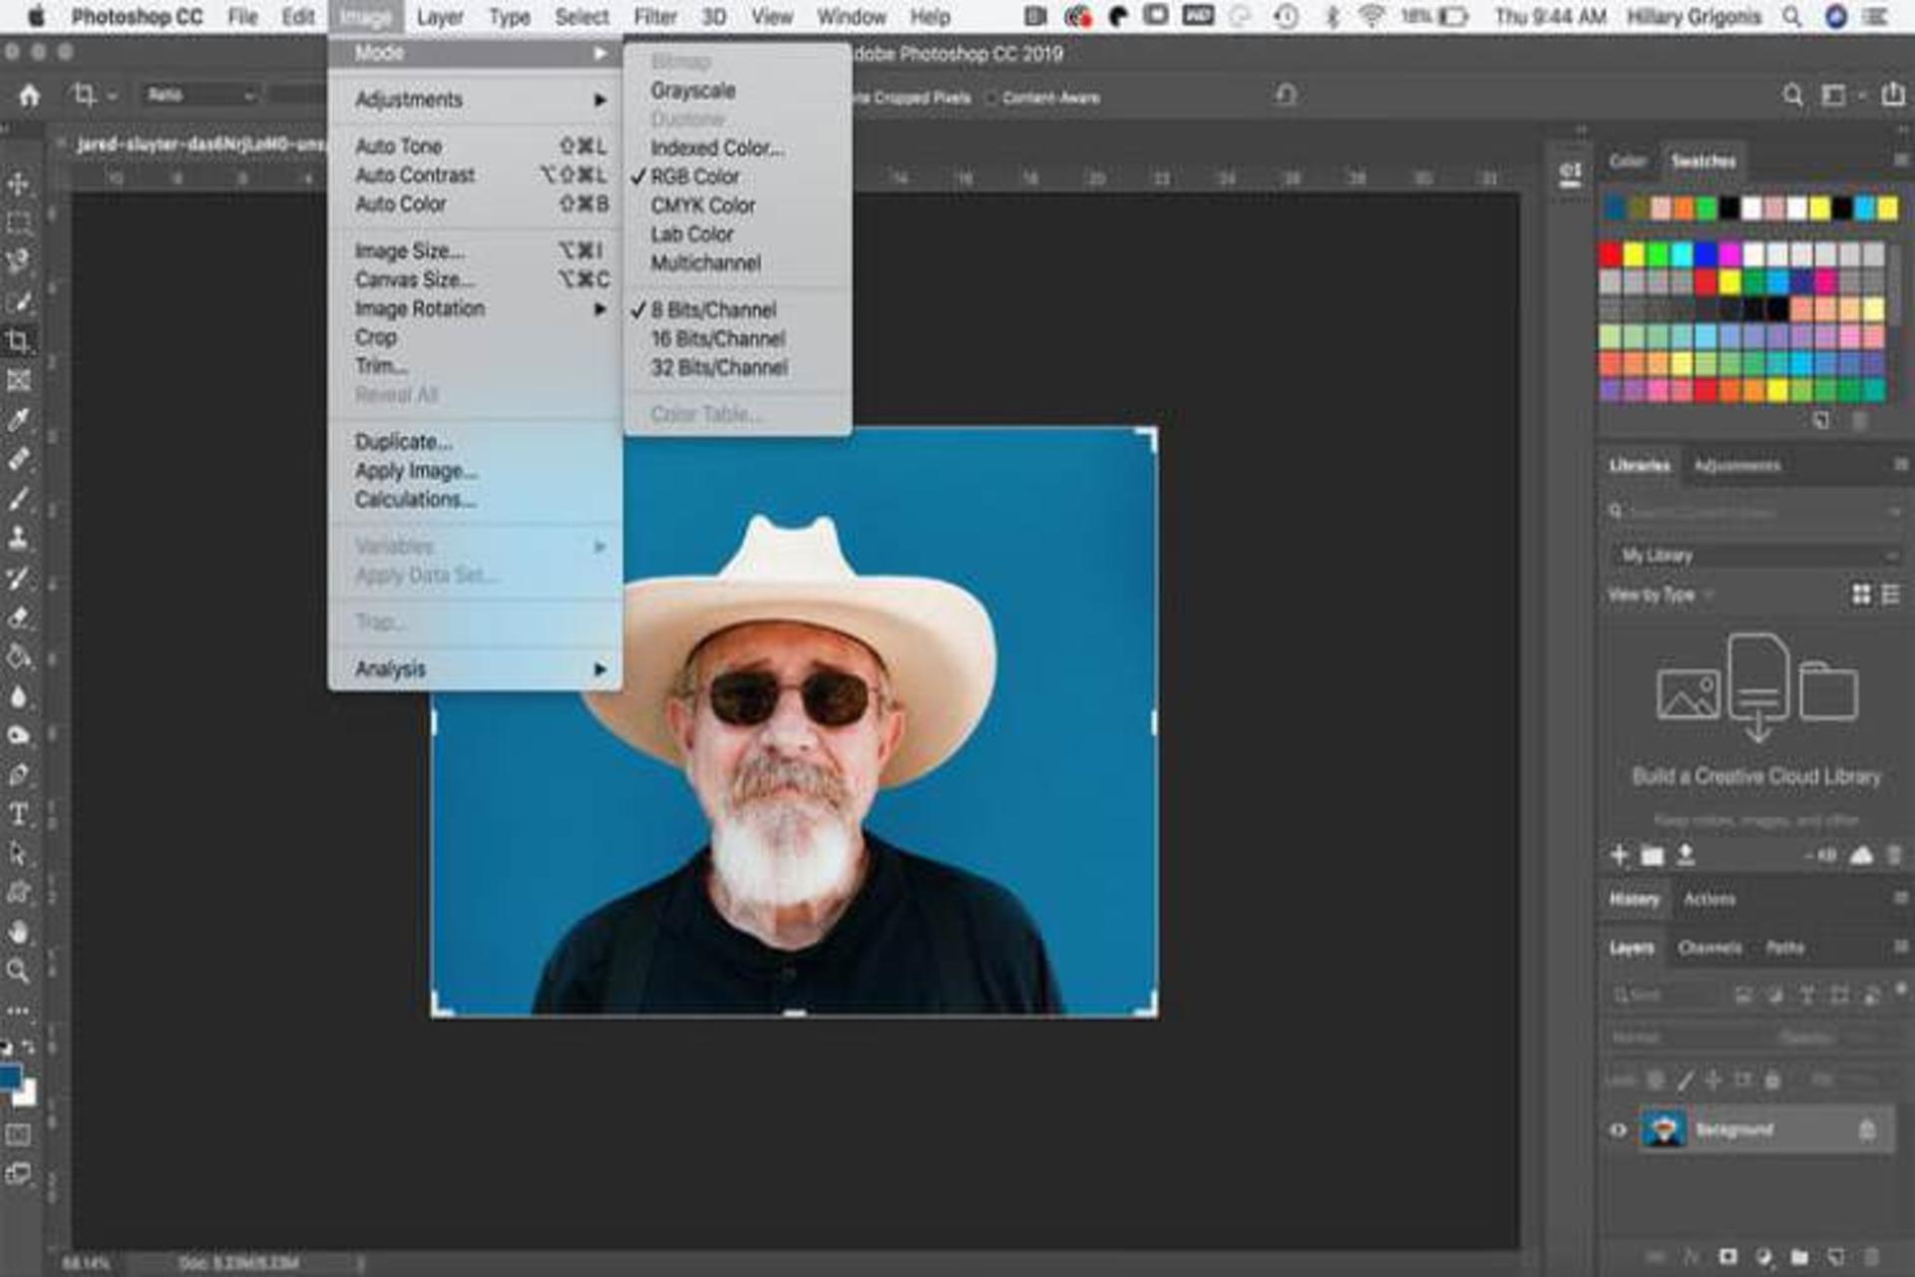
Task: Open the Layers panel options menu
Action: (x=1900, y=947)
